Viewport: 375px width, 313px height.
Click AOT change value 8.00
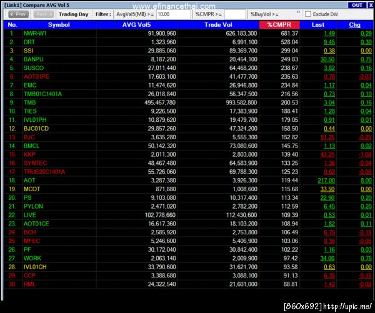(366, 181)
